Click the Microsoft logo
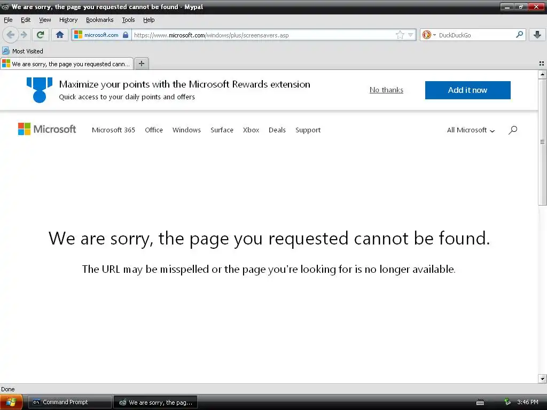Viewport: 547px width, 410px height. (x=47, y=129)
